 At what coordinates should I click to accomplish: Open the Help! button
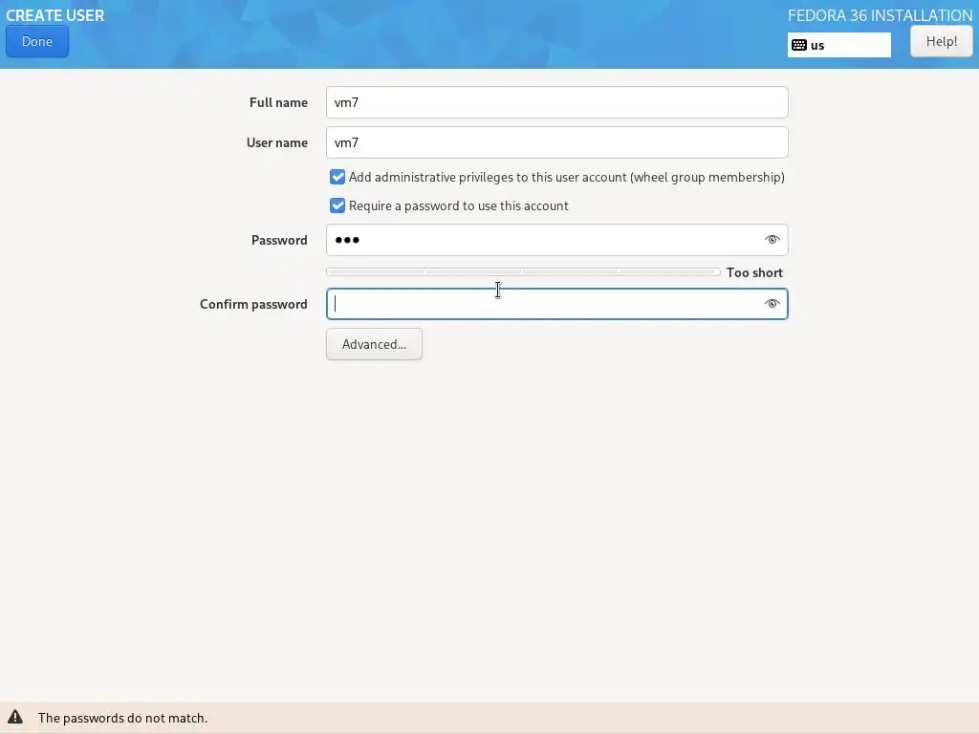point(941,42)
